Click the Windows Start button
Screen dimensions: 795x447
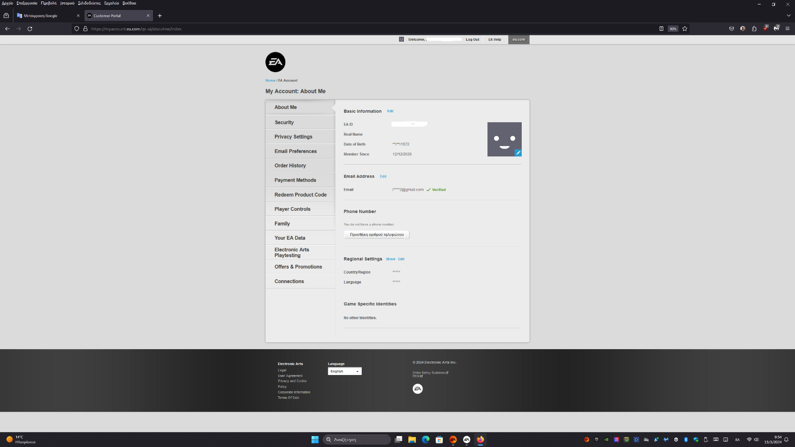315,440
